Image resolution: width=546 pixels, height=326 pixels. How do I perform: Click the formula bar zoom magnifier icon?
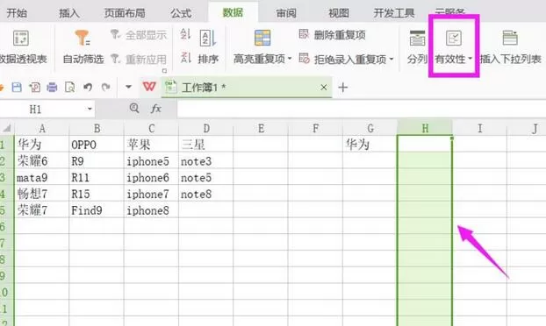134,109
